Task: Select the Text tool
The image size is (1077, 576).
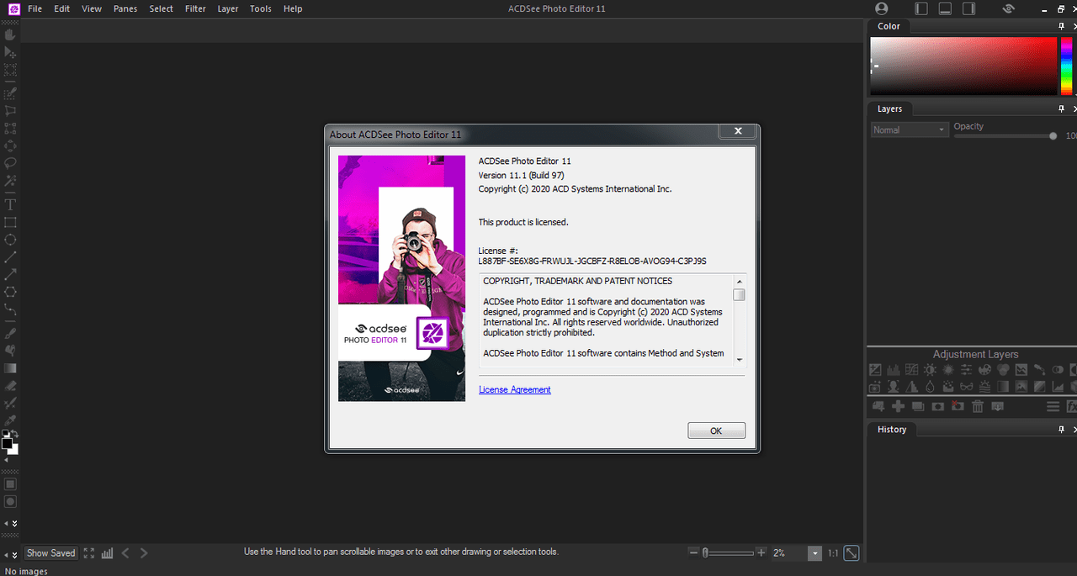Action: [x=10, y=204]
